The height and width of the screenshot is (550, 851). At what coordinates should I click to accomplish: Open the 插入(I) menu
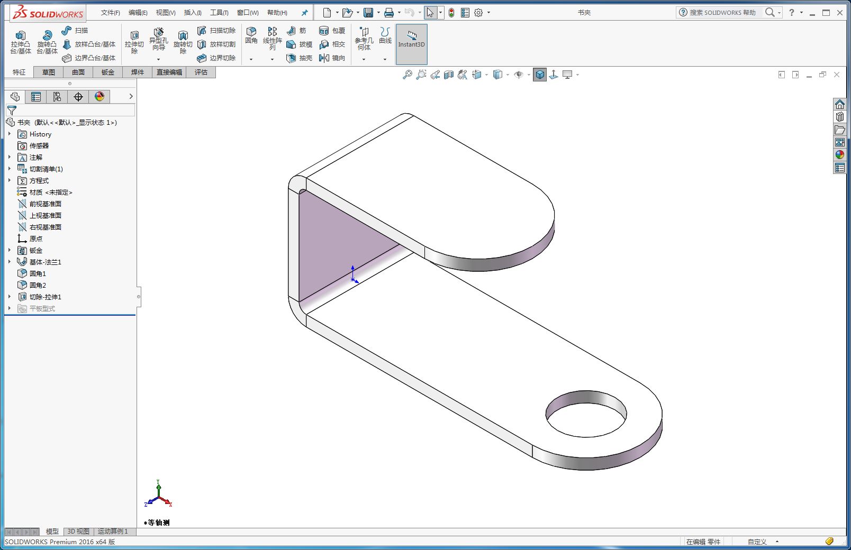[x=193, y=13]
